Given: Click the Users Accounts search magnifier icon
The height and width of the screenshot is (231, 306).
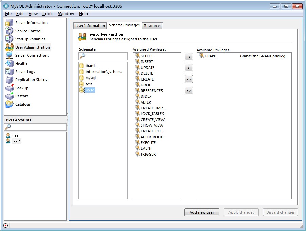Looking at the screenshot, I should point(8,127).
